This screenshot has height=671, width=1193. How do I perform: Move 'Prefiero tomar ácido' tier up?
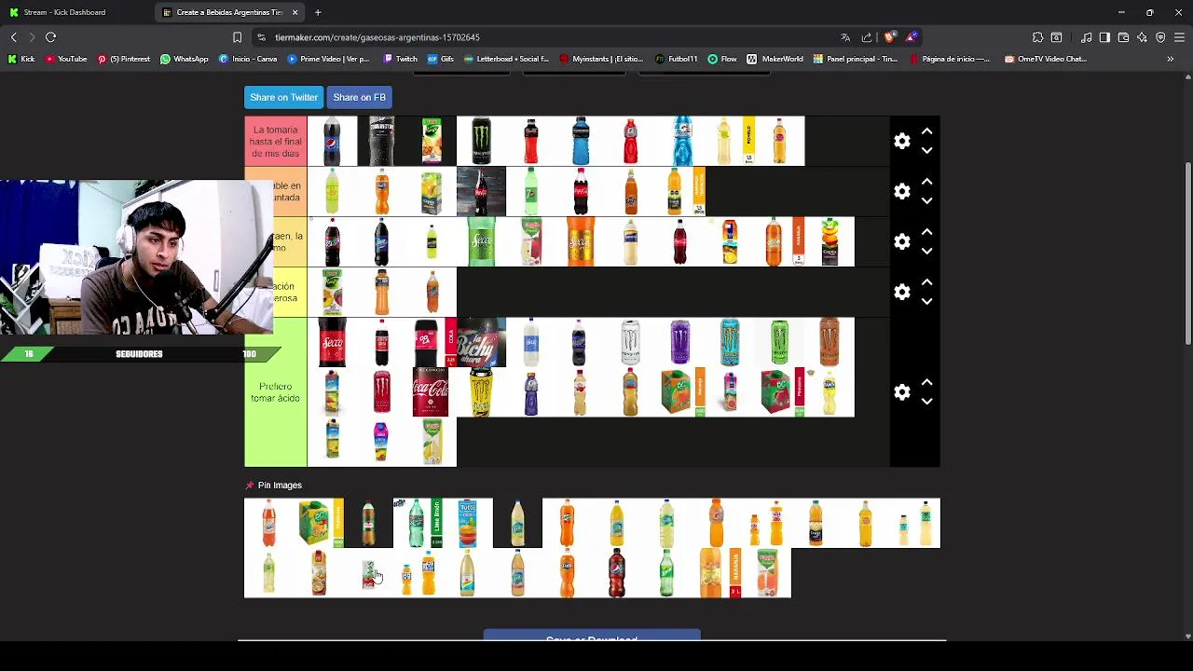point(926,383)
